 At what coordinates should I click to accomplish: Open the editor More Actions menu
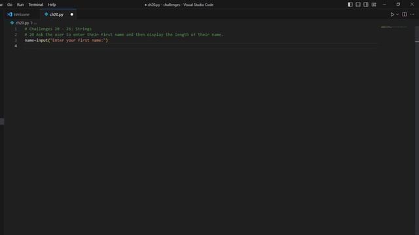click(412, 14)
